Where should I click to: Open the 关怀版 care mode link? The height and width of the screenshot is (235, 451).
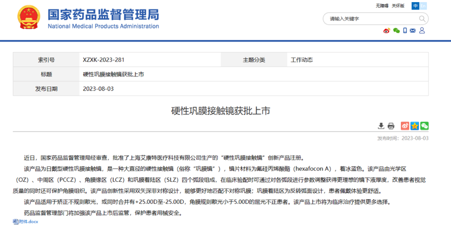tap(398, 6)
